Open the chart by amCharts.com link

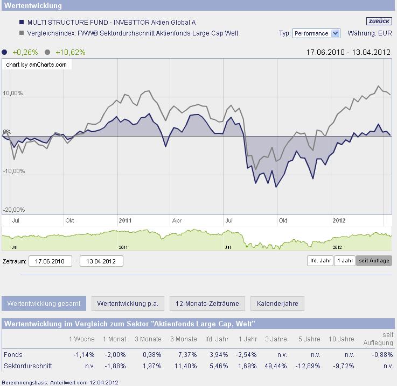click(37, 65)
